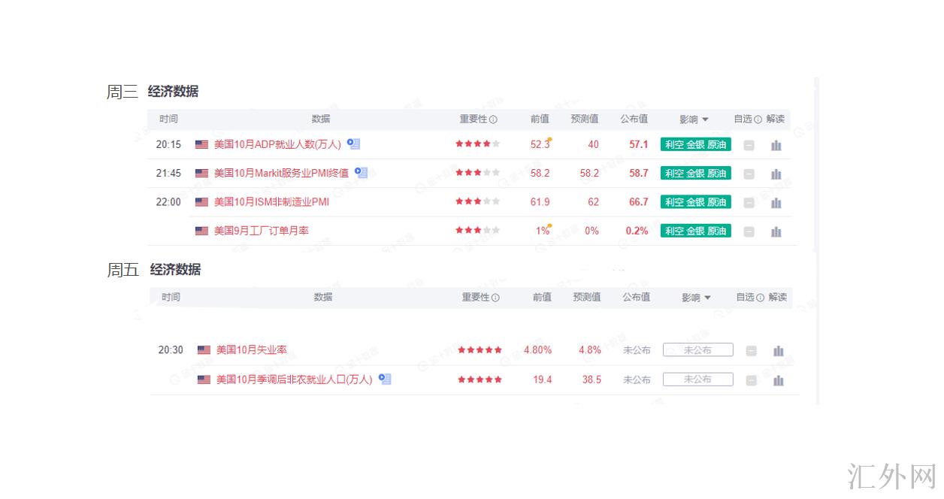Click 重要性 info icon in 周三 table header
This screenshot has height=499, width=944.
tap(493, 119)
